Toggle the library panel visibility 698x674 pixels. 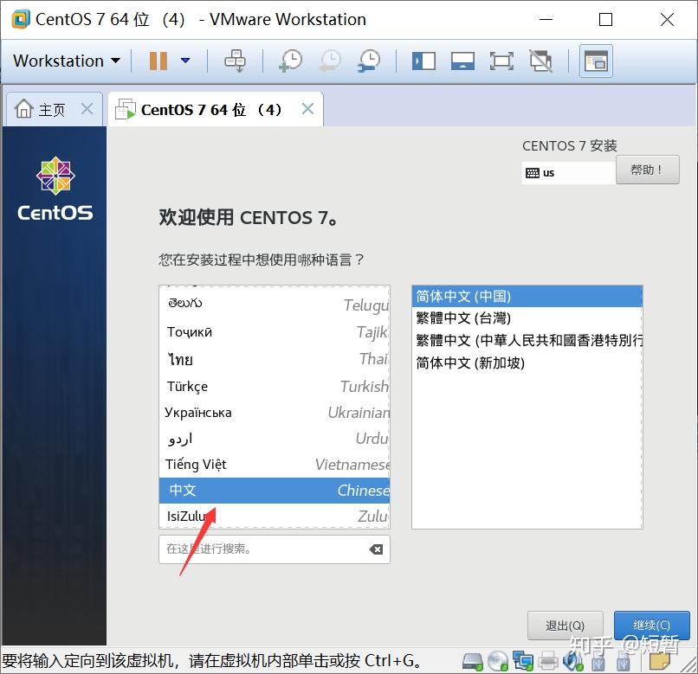tap(423, 61)
